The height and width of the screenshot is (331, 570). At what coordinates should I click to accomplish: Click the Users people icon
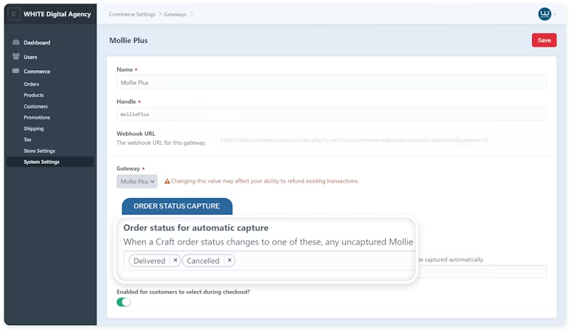click(x=16, y=57)
